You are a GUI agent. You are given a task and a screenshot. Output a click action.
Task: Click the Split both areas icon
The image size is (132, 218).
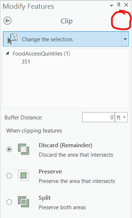[x=23, y=202]
